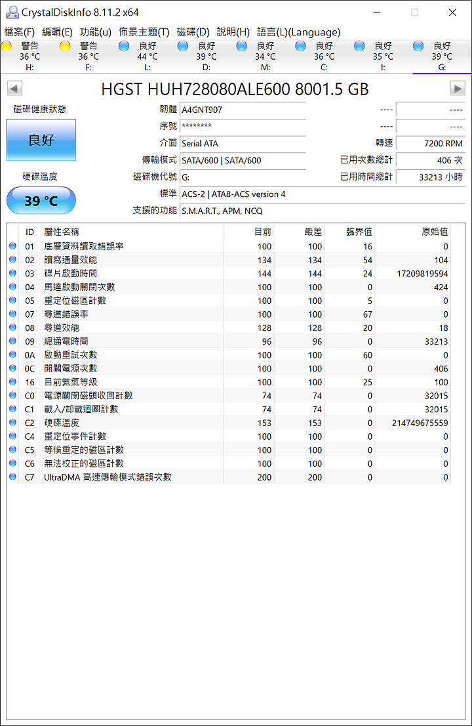Click status dot for attribute C7
This screenshot has width=472, height=726.
(13, 477)
